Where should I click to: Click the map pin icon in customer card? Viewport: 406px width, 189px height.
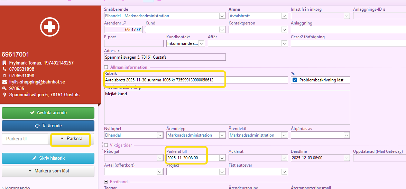4,94
